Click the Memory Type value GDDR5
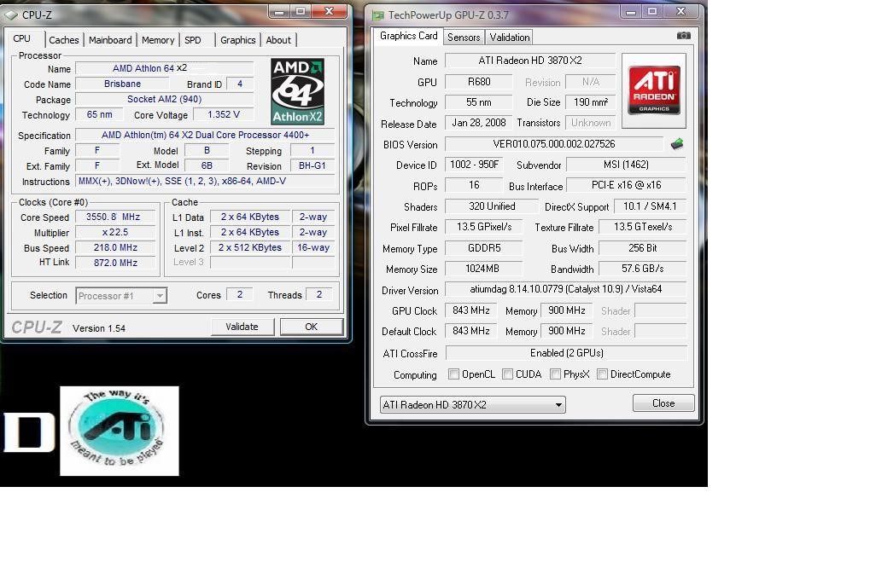 coord(484,248)
